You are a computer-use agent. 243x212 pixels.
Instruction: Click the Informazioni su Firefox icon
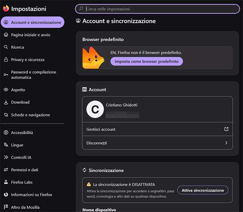6,195
